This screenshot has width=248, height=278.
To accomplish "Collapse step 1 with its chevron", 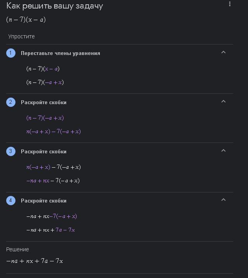I will 223,52.
